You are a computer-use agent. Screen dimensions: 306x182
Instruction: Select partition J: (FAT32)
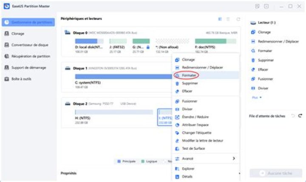tap(118, 46)
